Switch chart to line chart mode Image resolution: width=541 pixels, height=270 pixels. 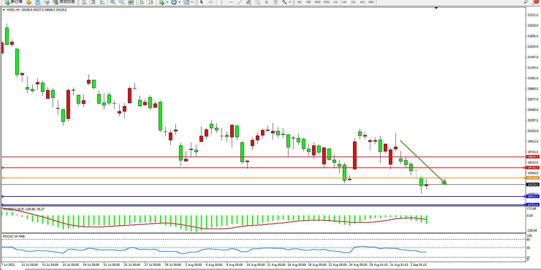pyautogui.click(x=102, y=2)
